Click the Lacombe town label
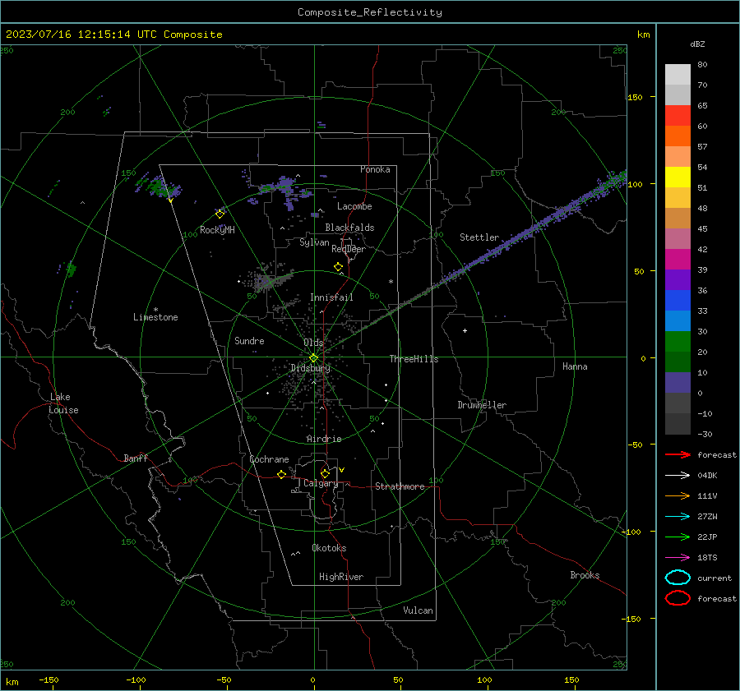The image size is (740, 691). coord(354,206)
